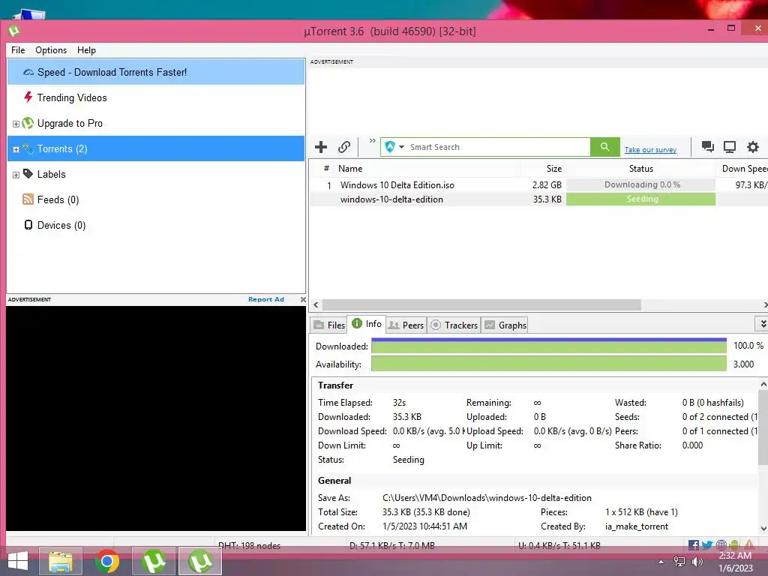Switch to the Info tab

tap(366, 324)
